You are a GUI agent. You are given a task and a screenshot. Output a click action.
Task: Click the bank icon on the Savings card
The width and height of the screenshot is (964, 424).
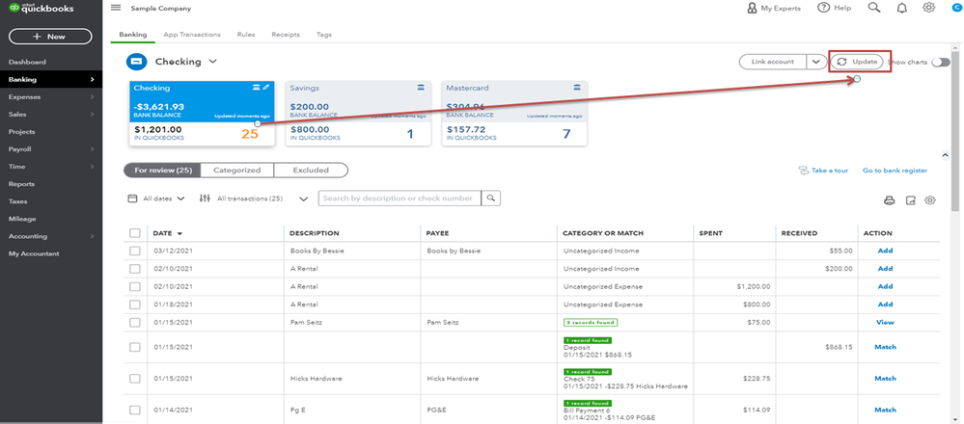point(421,87)
